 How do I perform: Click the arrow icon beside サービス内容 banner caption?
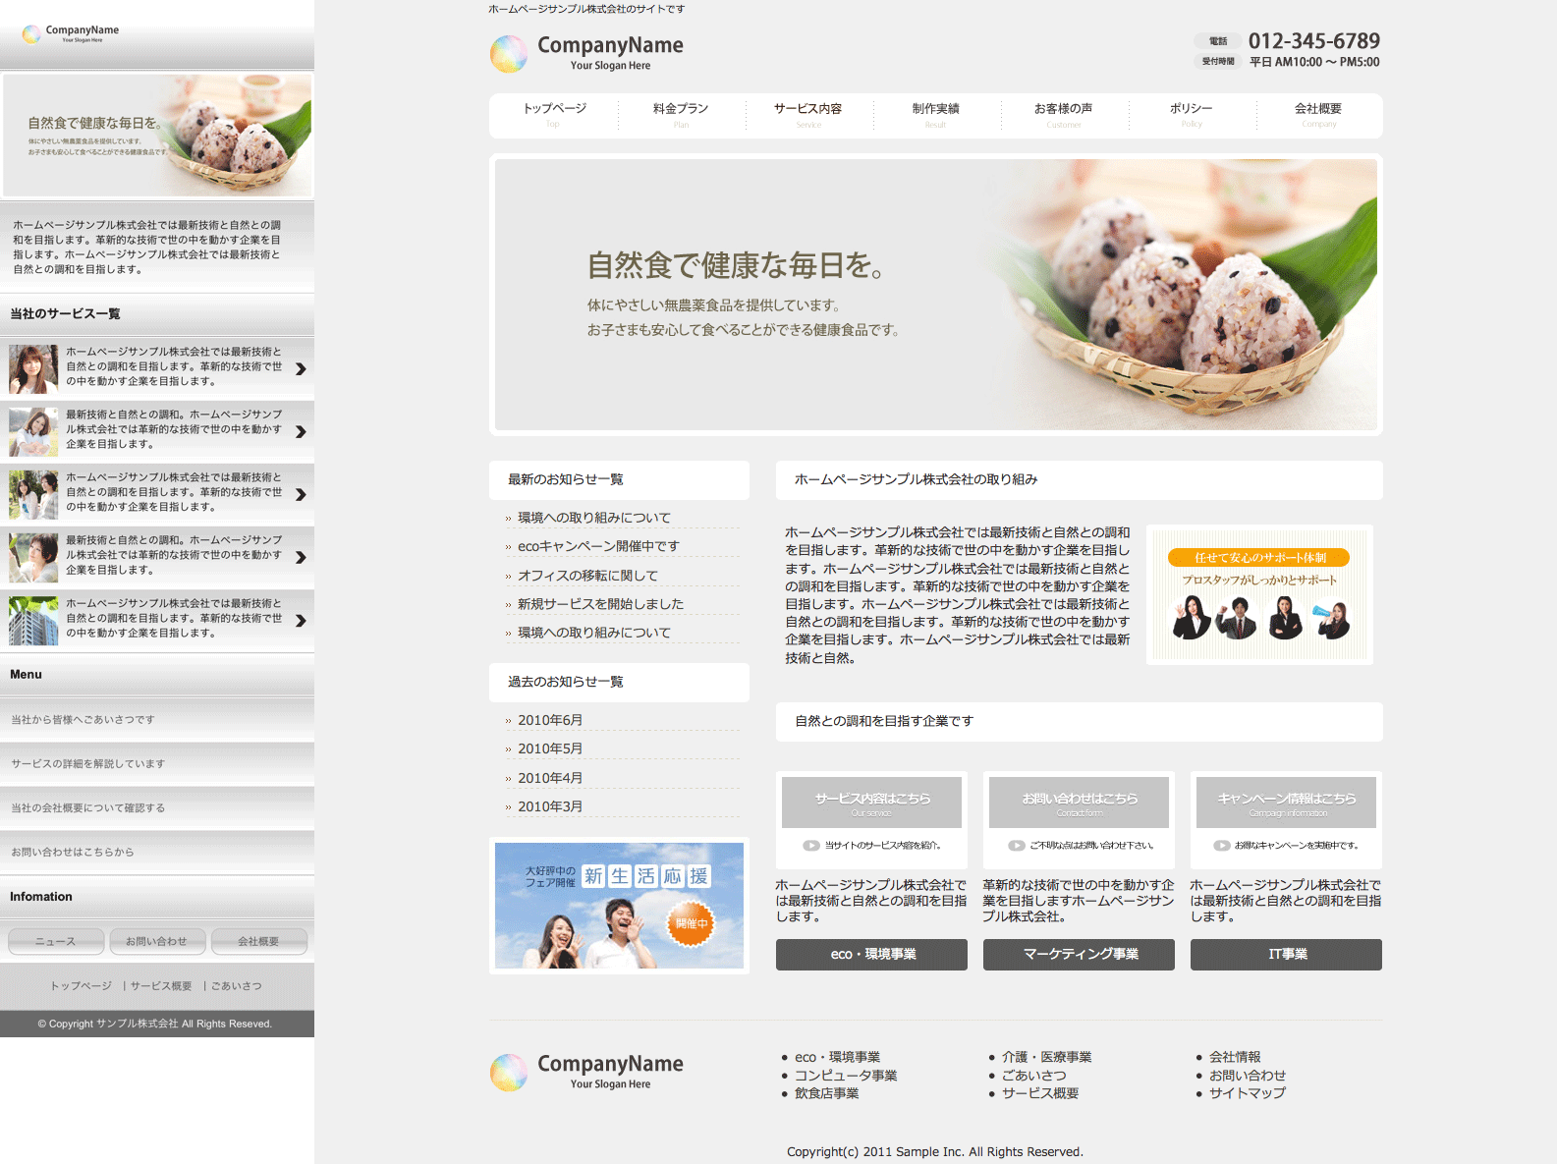[x=811, y=846]
